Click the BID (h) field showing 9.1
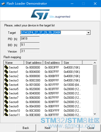The image size is (101, 132). tap(30, 45)
